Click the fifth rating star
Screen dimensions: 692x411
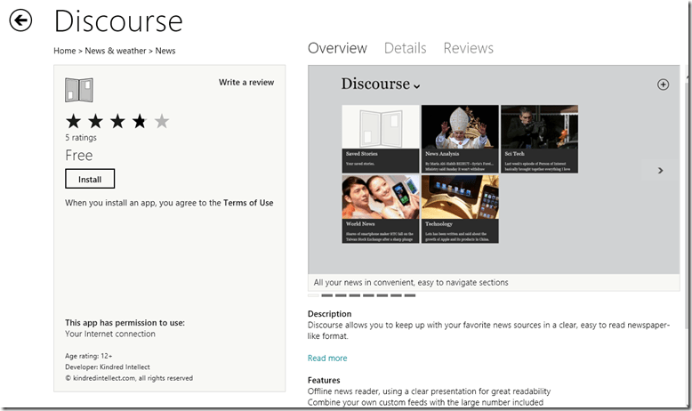coord(161,122)
